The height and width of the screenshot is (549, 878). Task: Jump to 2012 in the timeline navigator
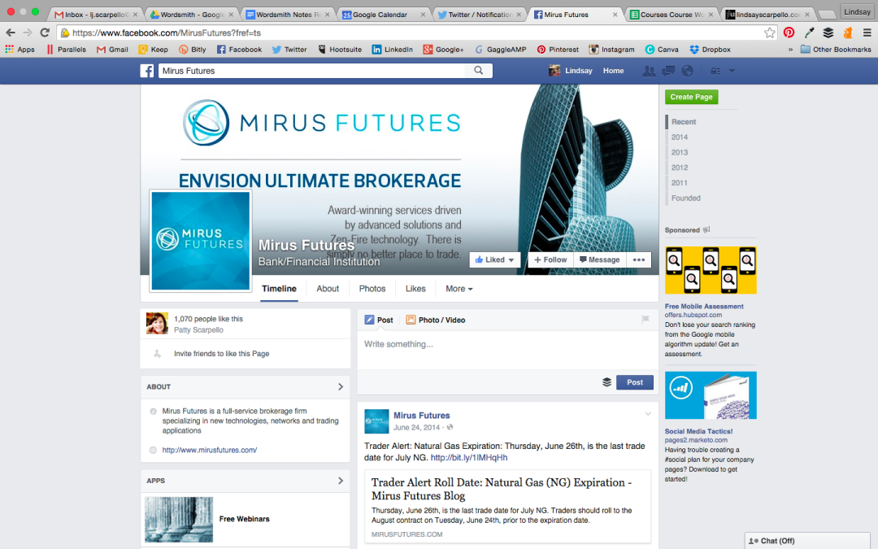click(x=680, y=168)
